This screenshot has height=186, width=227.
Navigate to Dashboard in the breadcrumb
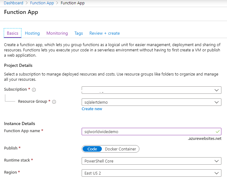pos(13,3)
